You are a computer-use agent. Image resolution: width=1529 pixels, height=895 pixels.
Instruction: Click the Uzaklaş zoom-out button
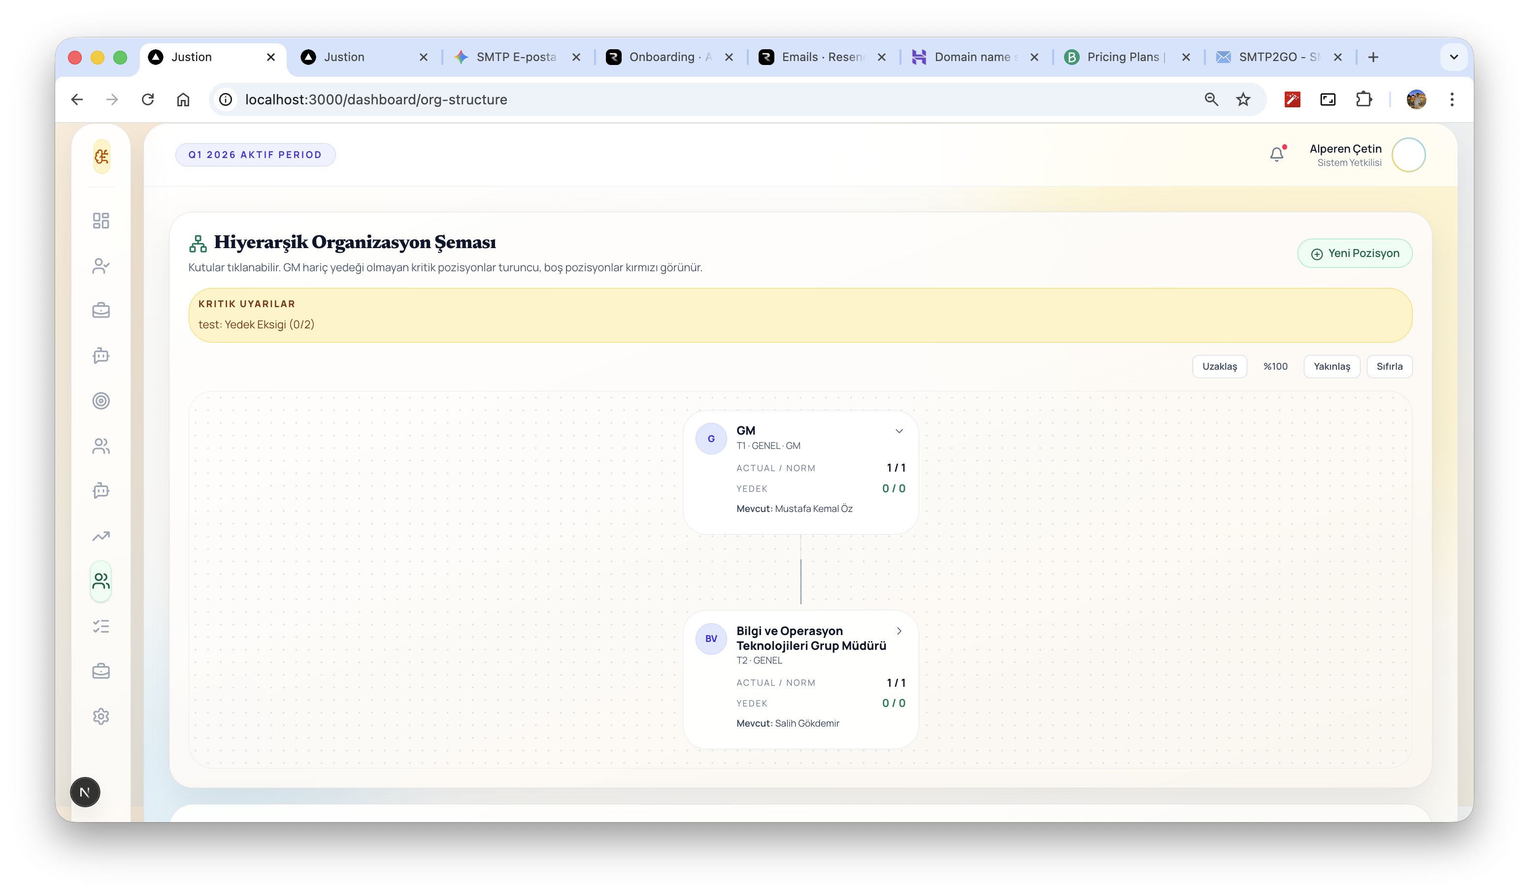tap(1219, 366)
